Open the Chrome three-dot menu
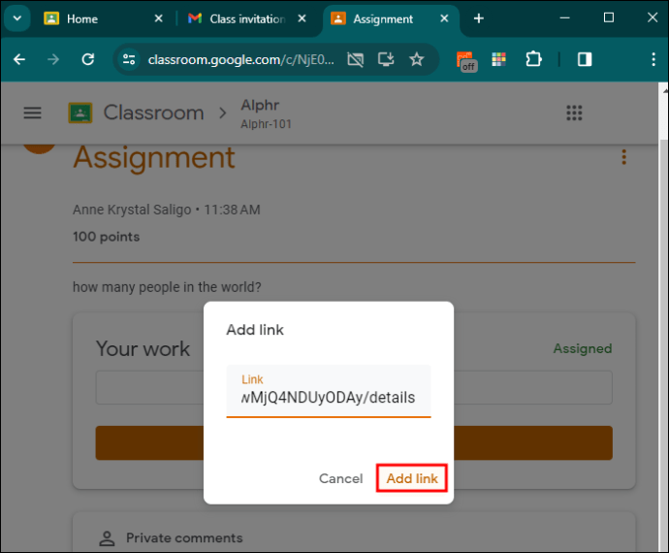This screenshot has width=669, height=553. click(653, 59)
